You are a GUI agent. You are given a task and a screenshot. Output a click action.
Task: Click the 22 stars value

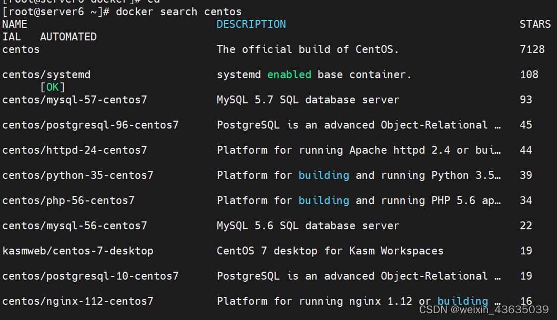(526, 226)
